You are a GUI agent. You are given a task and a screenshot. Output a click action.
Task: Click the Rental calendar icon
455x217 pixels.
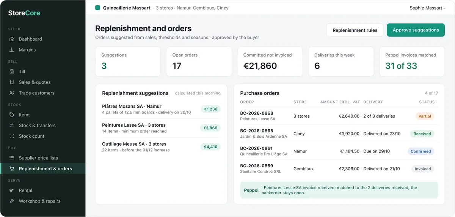point(12,190)
